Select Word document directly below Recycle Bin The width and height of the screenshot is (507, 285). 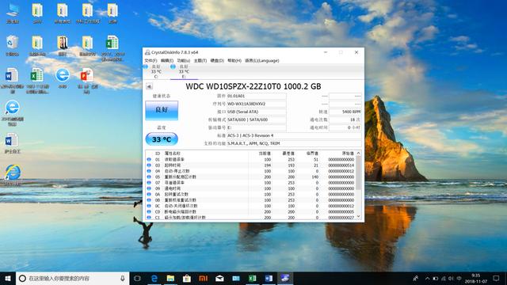13,81
